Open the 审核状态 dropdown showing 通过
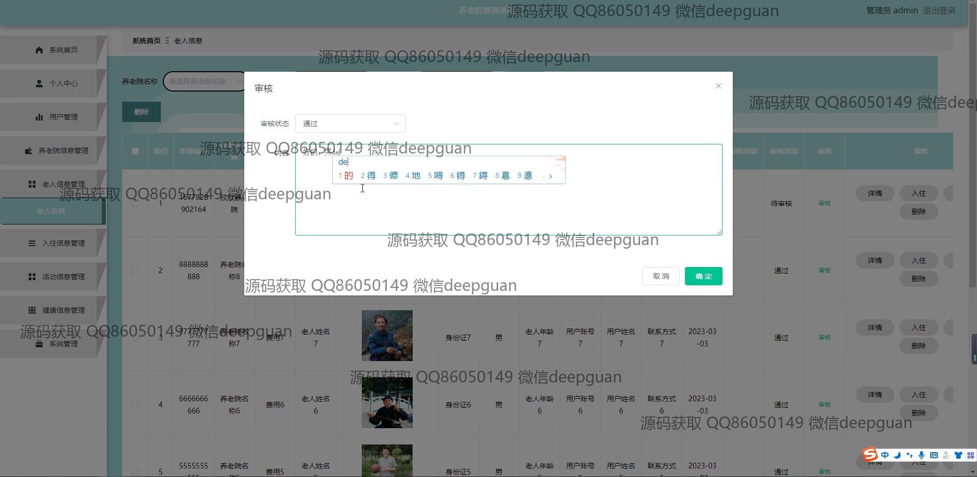Image resolution: width=977 pixels, height=477 pixels. click(x=350, y=124)
